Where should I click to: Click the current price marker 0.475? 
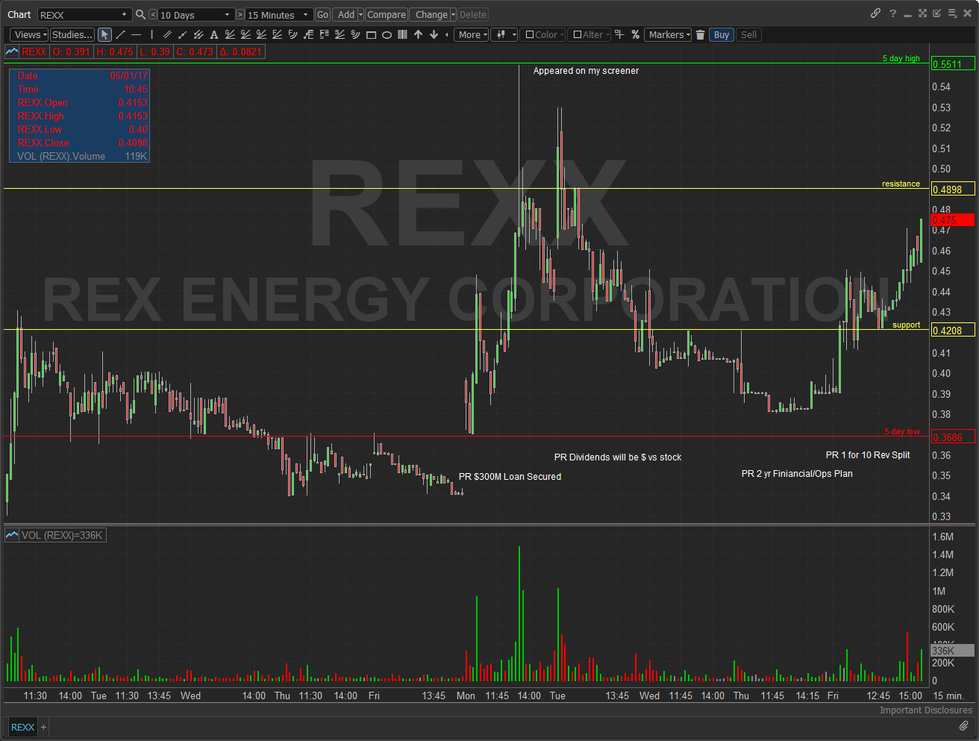click(x=954, y=219)
